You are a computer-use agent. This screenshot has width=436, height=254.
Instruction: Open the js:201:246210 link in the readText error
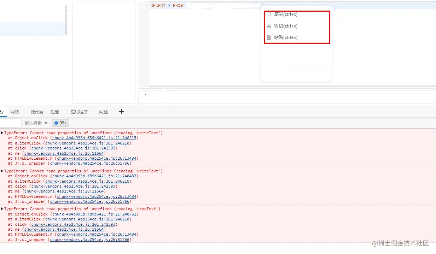[87, 219]
